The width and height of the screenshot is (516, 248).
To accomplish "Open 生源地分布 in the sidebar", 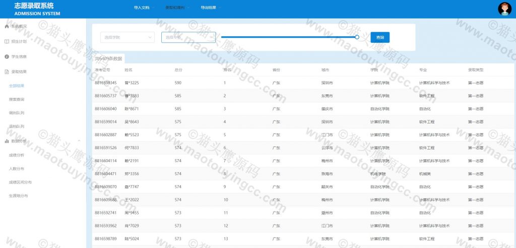I will point(19,196).
